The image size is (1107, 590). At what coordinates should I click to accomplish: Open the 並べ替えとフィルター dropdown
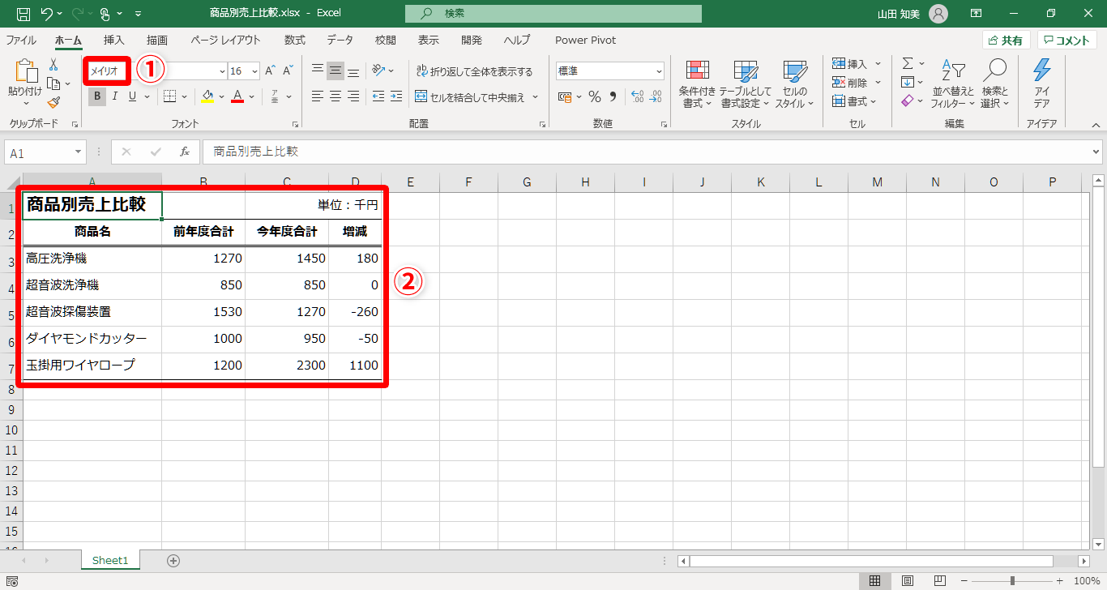(x=952, y=83)
